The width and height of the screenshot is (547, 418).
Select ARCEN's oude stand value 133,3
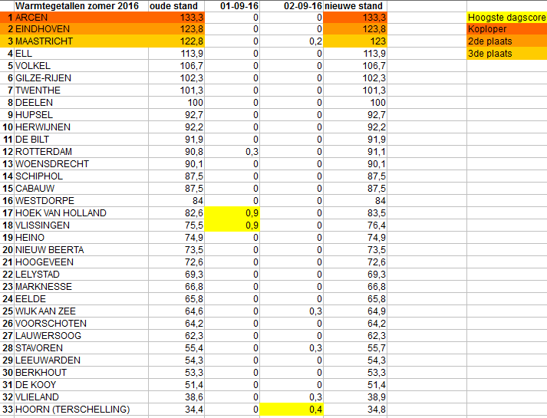[176, 17]
